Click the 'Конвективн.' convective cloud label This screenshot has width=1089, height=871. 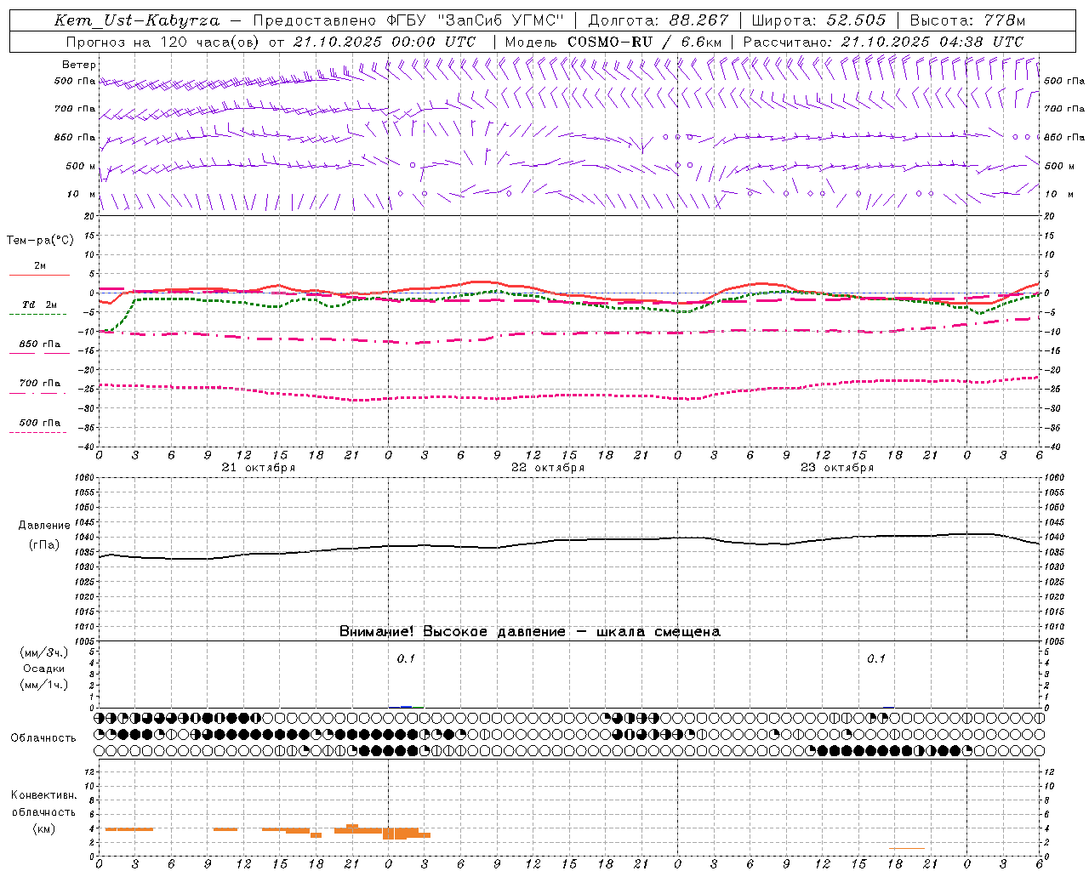click(43, 795)
